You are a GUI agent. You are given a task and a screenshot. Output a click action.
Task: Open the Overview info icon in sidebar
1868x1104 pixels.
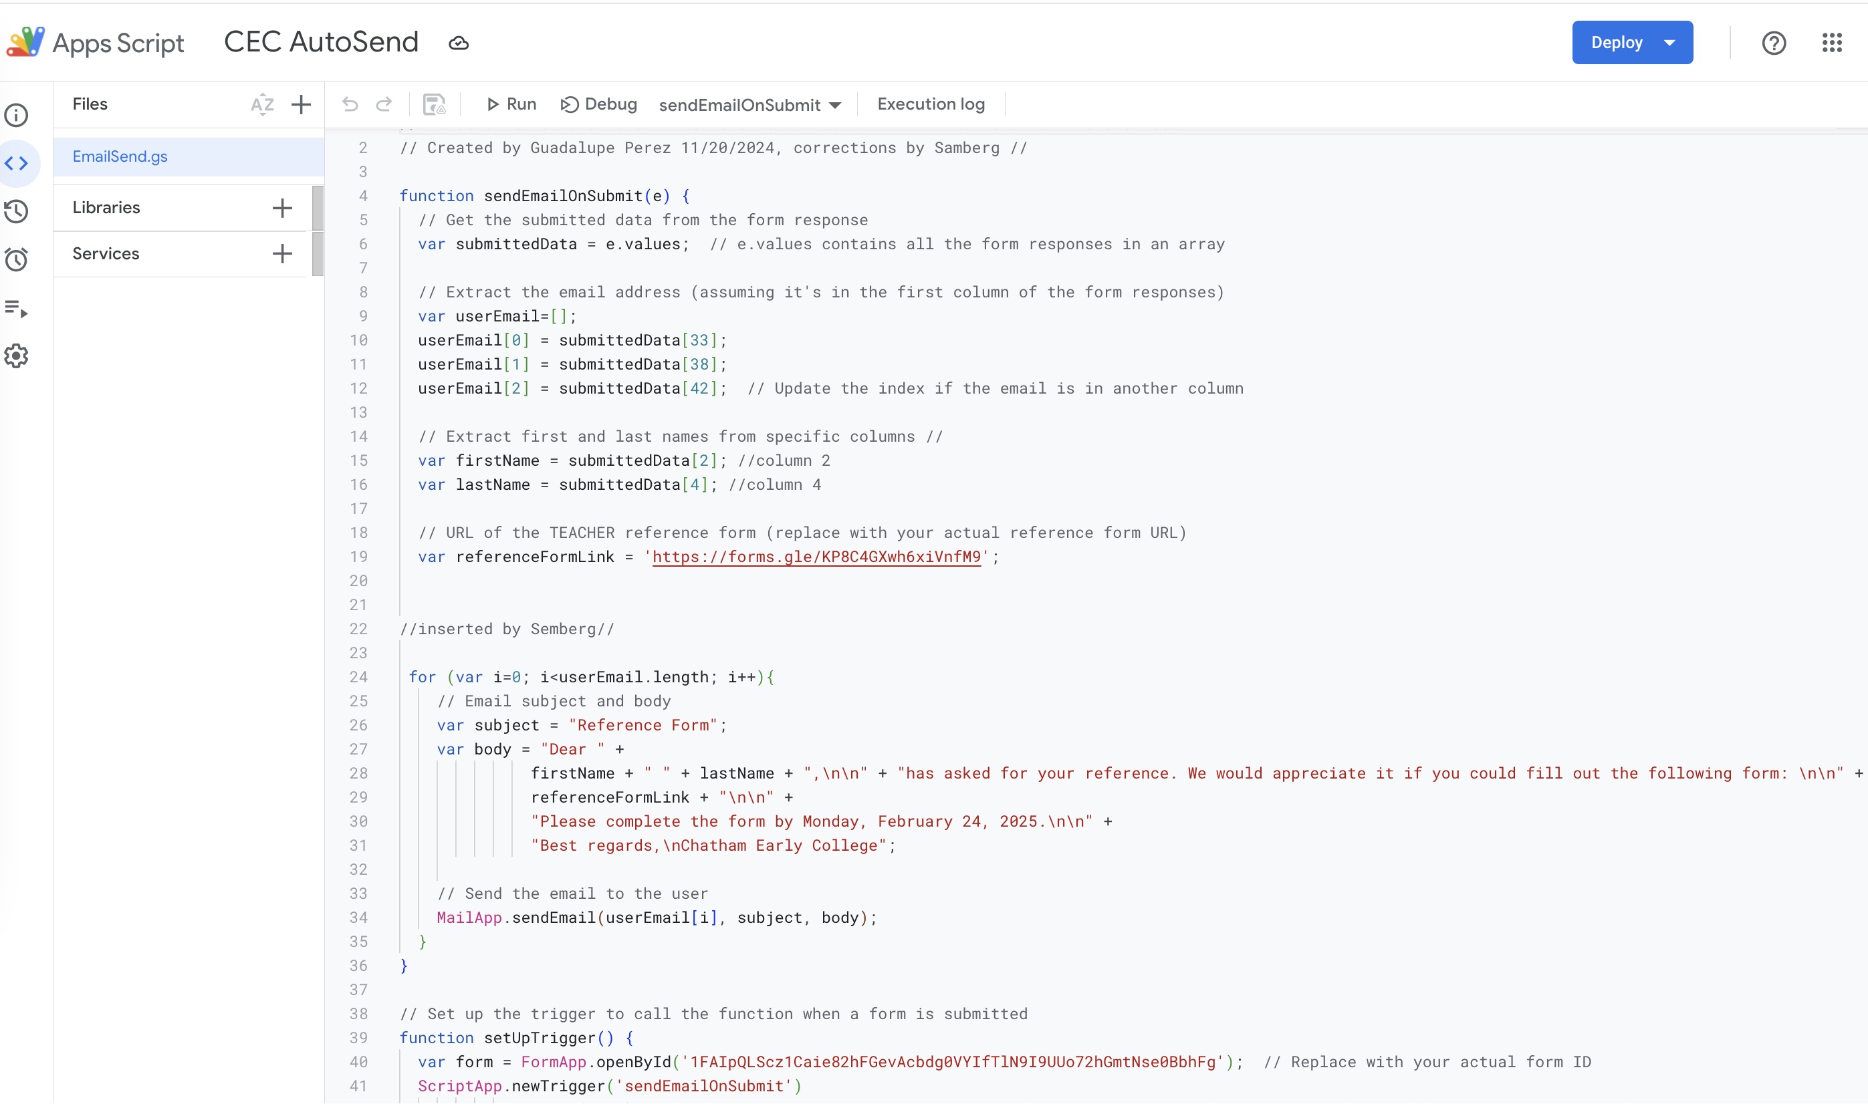pos(16,116)
